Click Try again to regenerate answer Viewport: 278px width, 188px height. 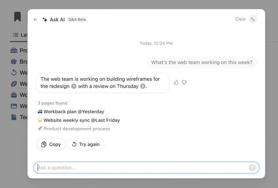tap(86, 144)
